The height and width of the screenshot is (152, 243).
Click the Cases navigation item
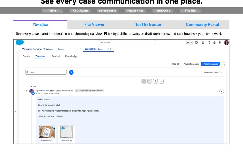tap(61, 49)
